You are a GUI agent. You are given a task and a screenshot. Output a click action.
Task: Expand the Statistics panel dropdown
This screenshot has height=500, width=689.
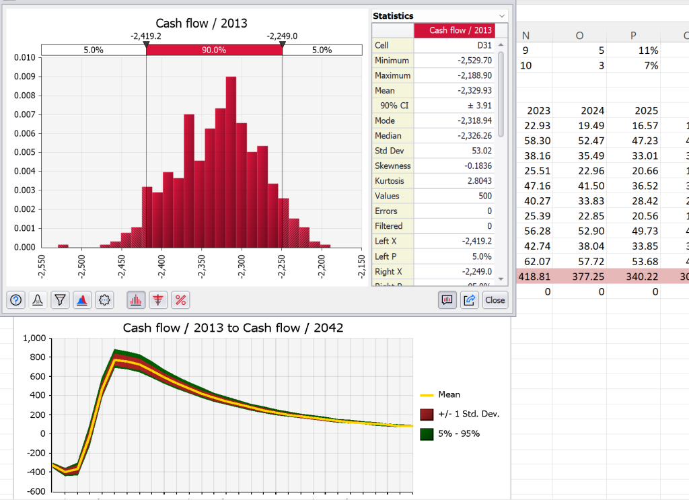pos(501,15)
